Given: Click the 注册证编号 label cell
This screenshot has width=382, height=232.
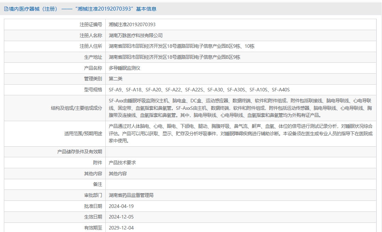Looking at the screenshot, I should coord(55,24).
